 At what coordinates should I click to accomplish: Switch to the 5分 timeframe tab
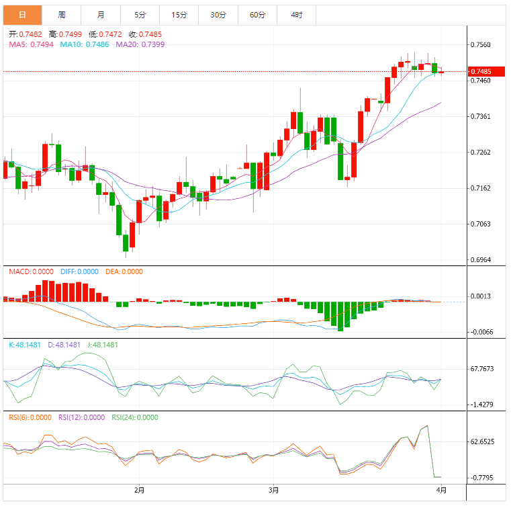tap(140, 14)
